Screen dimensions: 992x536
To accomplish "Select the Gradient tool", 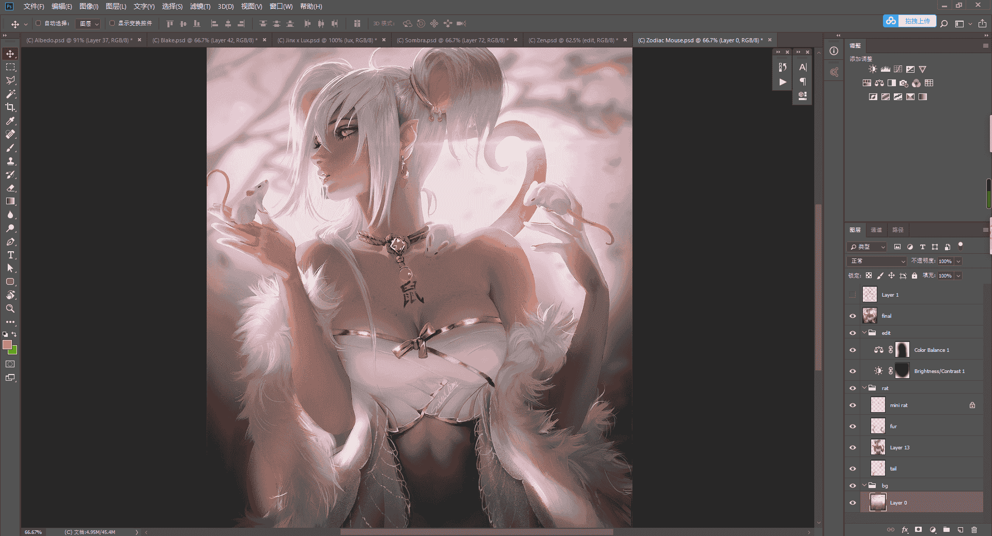I will click(10, 201).
